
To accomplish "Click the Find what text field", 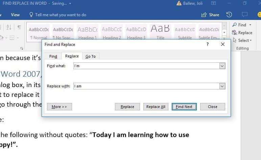I will pos(146,66).
